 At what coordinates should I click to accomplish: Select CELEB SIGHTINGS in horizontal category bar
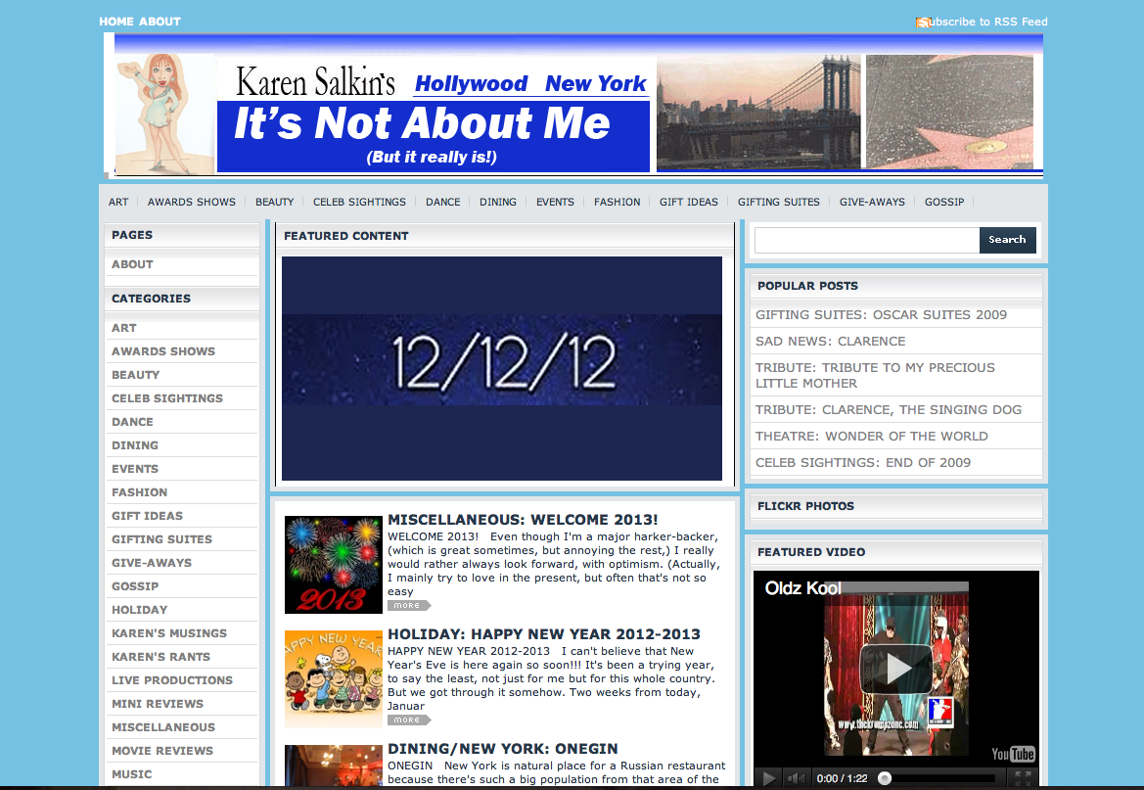360,202
